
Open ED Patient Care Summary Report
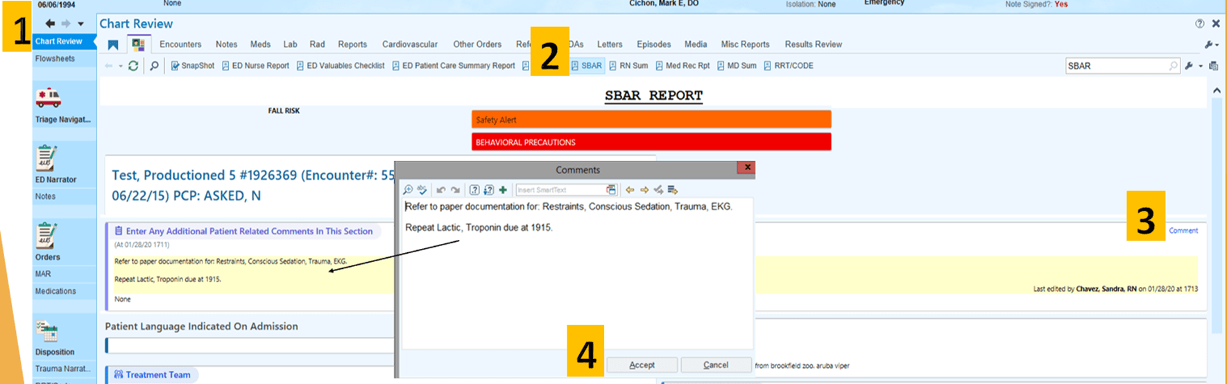pos(453,66)
